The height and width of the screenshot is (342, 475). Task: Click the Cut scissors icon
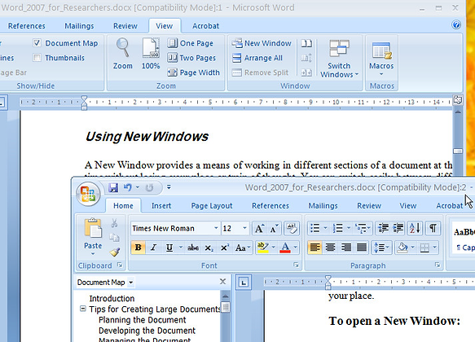(114, 223)
